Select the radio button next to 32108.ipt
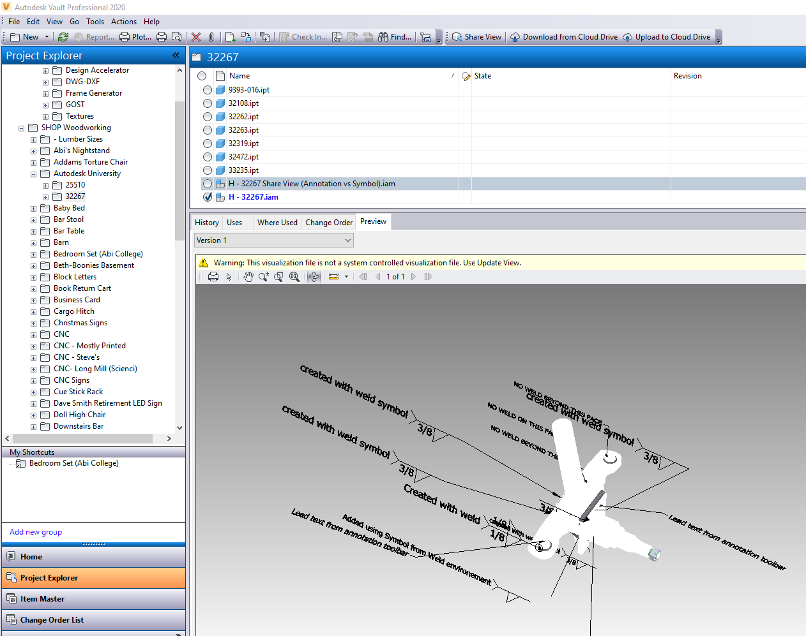The width and height of the screenshot is (806, 636). tap(207, 103)
